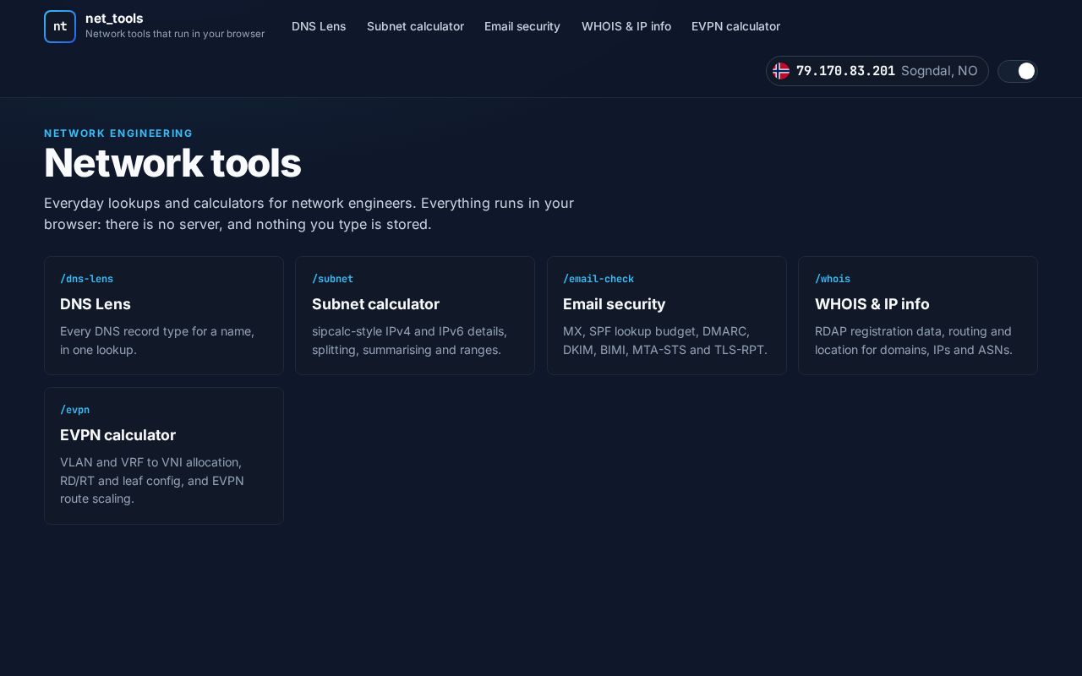Image resolution: width=1082 pixels, height=676 pixels.
Task: Click the /evpn path label
Action: (74, 410)
